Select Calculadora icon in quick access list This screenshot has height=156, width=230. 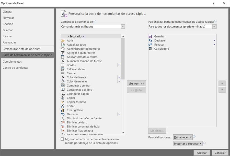point(150,49)
